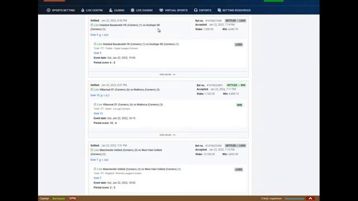Image resolution: width=358 pixels, height=201 pixels.
Task: Open the Esports menu
Action: pyautogui.click(x=202, y=10)
